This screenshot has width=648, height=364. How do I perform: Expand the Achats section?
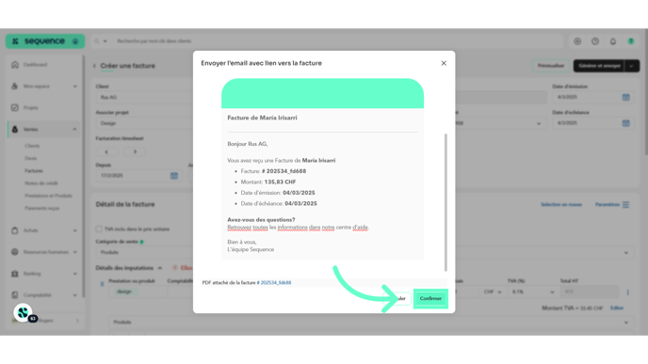[74, 230]
